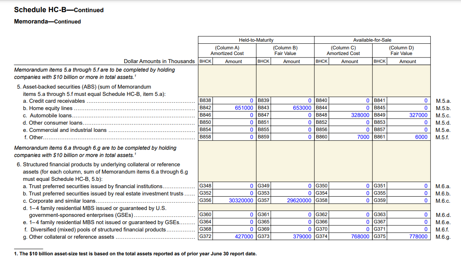461x263 pixels.
Task: Click the Held-to-Maturity column header
Action: point(255,40)
